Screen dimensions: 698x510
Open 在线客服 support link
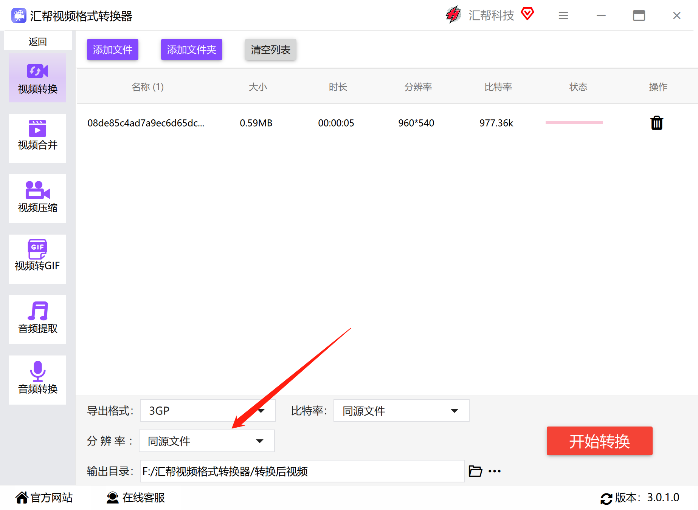click(x=136, y=498)
